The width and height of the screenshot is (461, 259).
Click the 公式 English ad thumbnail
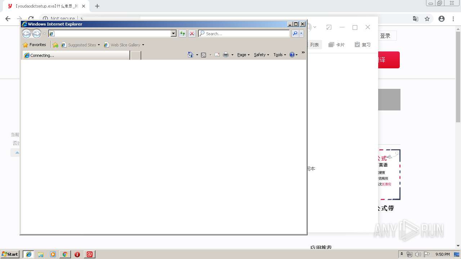pos(389,174)
